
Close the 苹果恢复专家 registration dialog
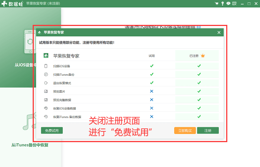[x=219, y=33]
